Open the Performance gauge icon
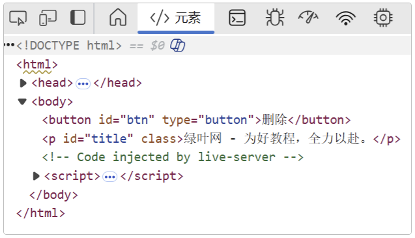This screenshot has height=238, width=415. point(308,18)
